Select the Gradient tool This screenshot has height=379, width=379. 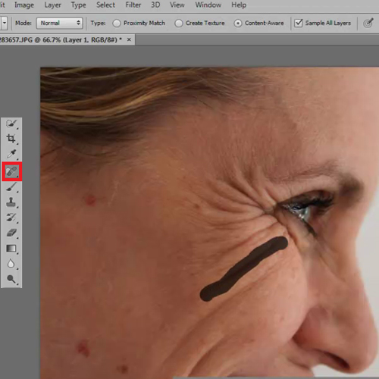[11, 249]
